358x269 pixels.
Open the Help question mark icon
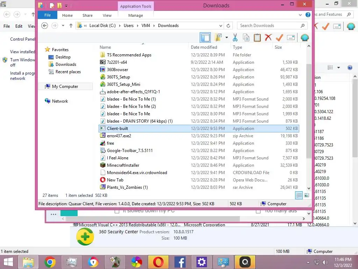pos(308,15)
